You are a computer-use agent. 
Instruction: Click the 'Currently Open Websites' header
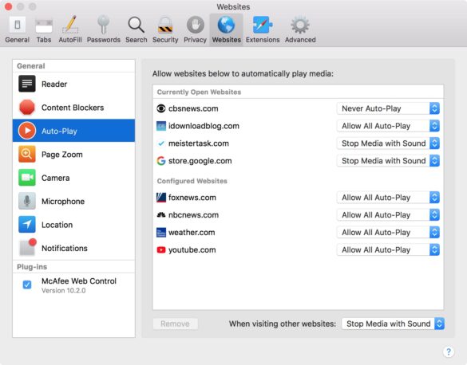[x=199, y=92]
